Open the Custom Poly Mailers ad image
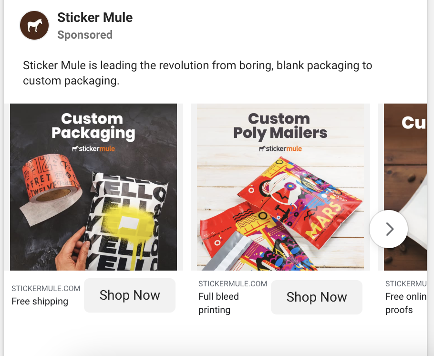The image size is (434, 356). pyautogui.click(x=280, y=187)
